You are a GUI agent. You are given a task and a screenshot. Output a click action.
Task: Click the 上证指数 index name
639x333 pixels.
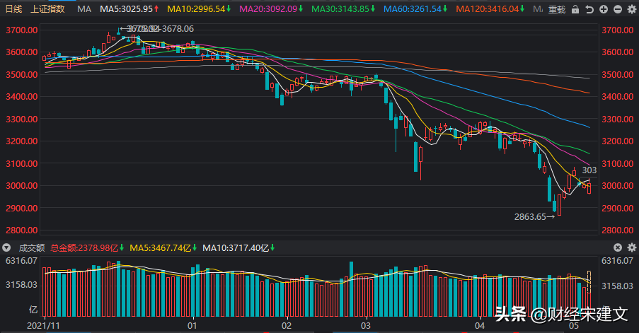[x=47, y=9]
